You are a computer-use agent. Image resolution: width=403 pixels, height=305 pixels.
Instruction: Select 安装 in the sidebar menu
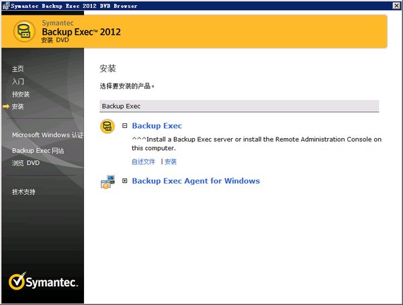point(17,107)
